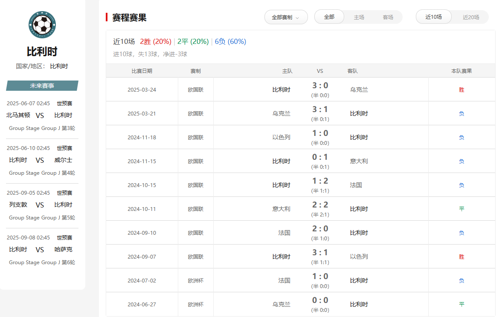Click 列支敦 team in upcoming fixtures
This screenshot has height=317, width=499.
click(x=18, y=205)
